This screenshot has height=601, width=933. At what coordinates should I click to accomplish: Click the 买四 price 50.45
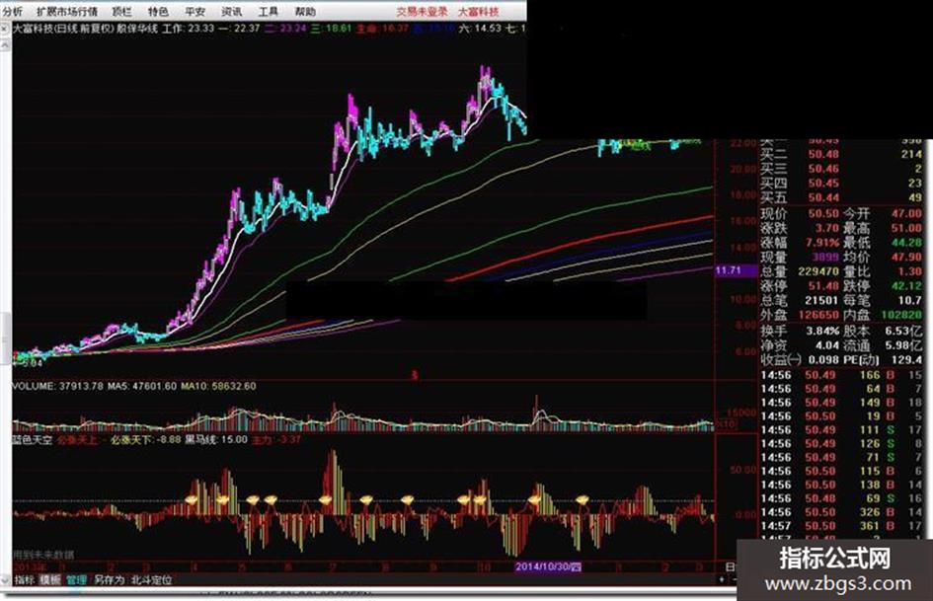(823, 183)
